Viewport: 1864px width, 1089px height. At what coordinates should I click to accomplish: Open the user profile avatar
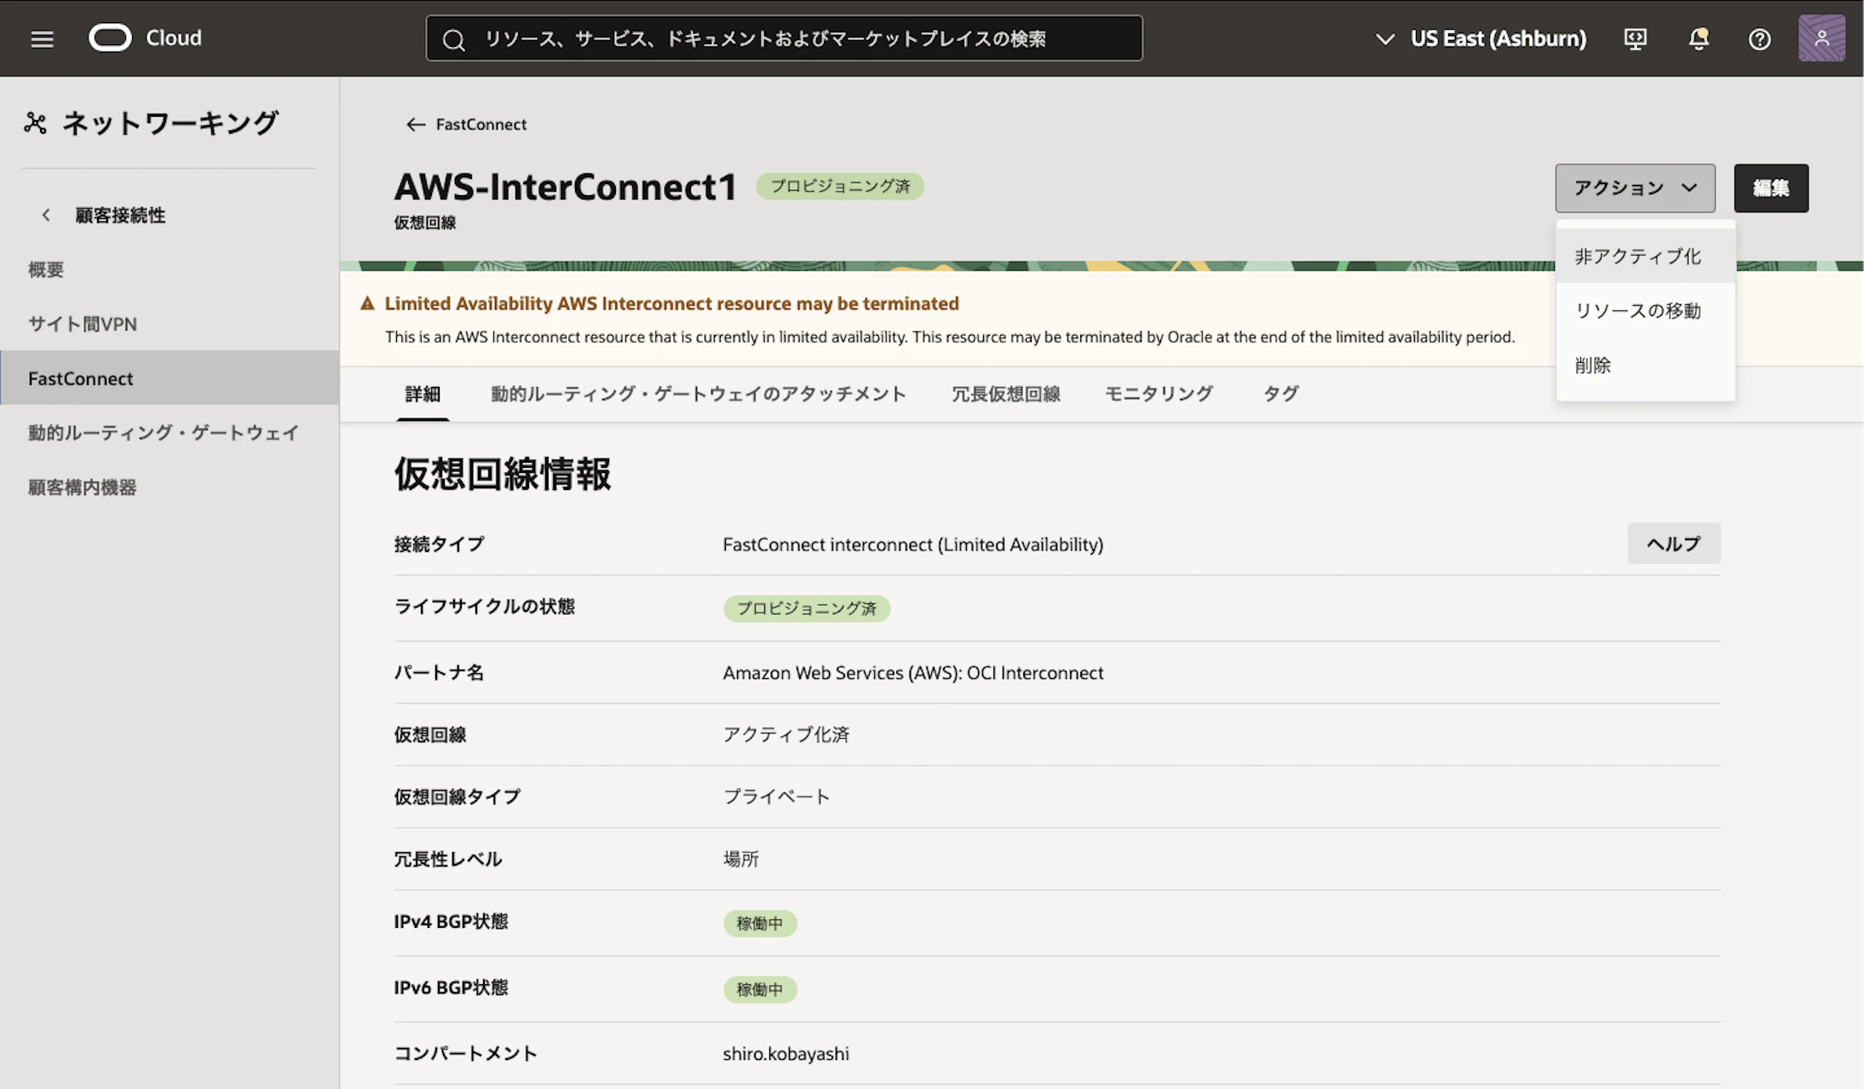click(x=1821, y=38)
